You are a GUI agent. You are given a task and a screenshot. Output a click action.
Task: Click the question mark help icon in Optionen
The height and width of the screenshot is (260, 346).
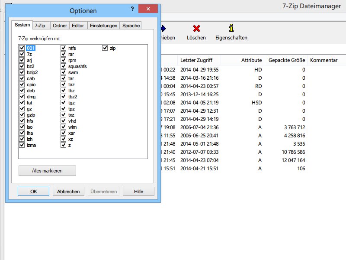coord(132,9)
